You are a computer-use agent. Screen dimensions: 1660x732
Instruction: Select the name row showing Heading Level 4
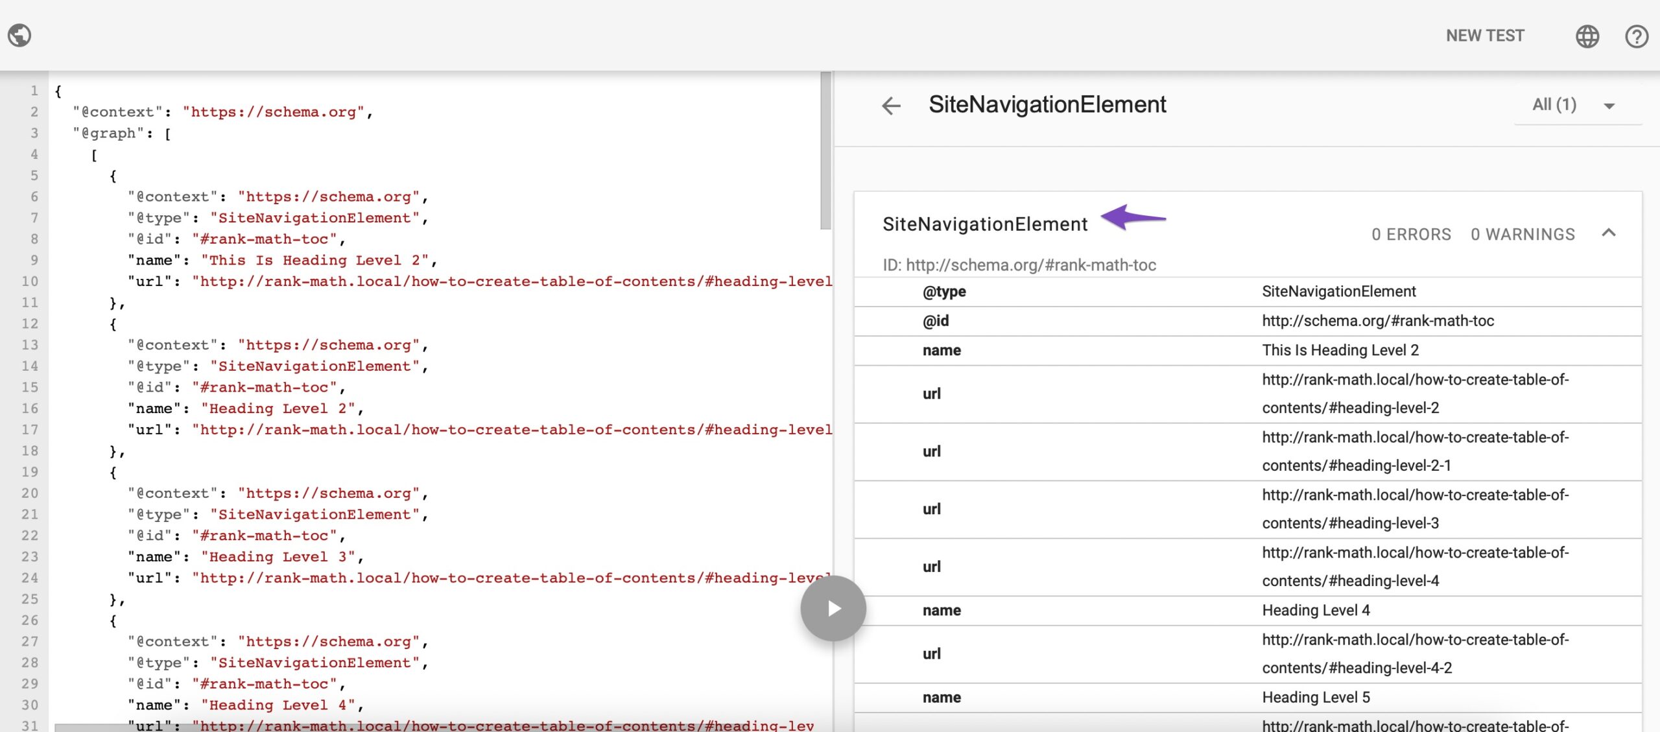pyautogui.click(x=1317, y=609)
